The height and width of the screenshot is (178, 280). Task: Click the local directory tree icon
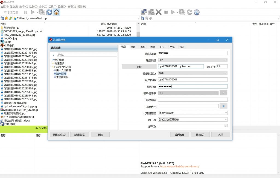2,18
